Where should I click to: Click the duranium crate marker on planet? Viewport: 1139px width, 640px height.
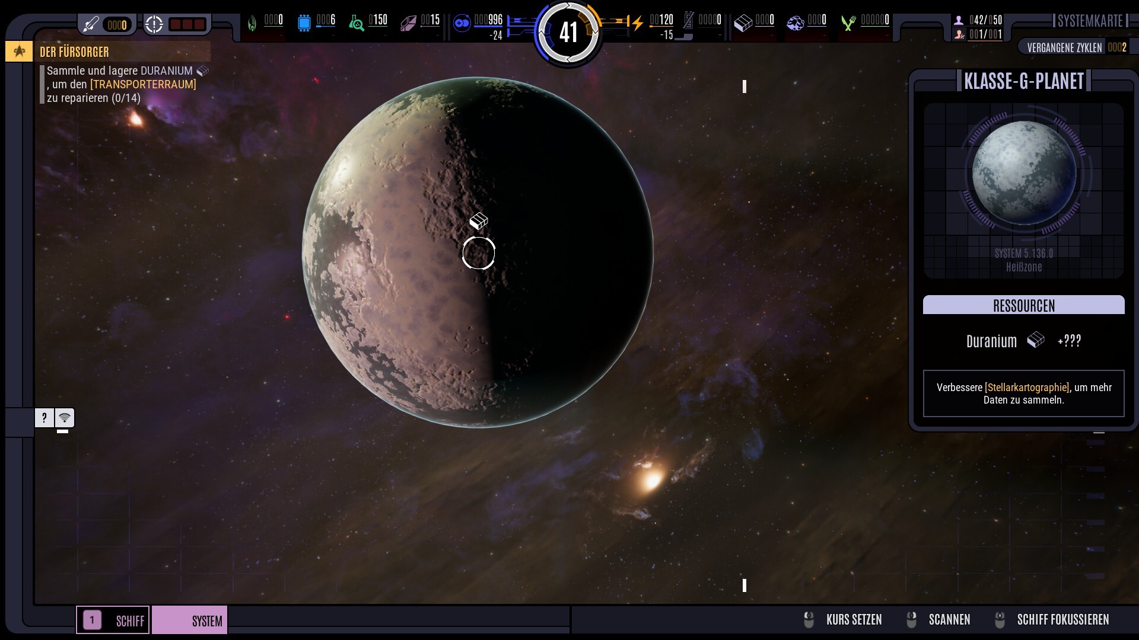(479, 221)
